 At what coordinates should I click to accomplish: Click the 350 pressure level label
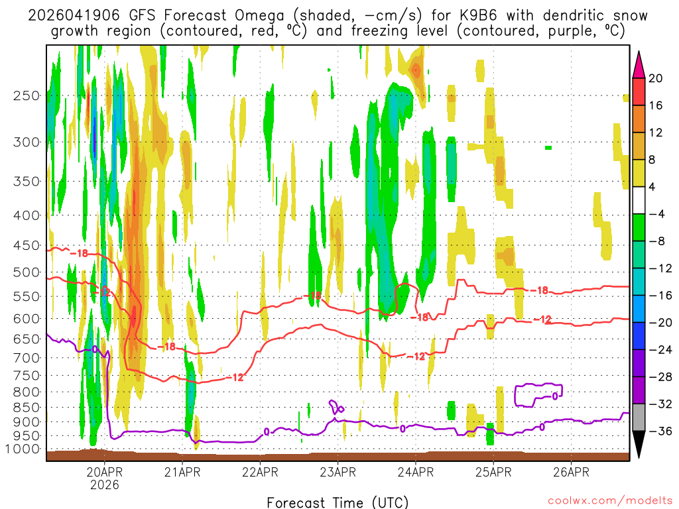coord(27,182)
